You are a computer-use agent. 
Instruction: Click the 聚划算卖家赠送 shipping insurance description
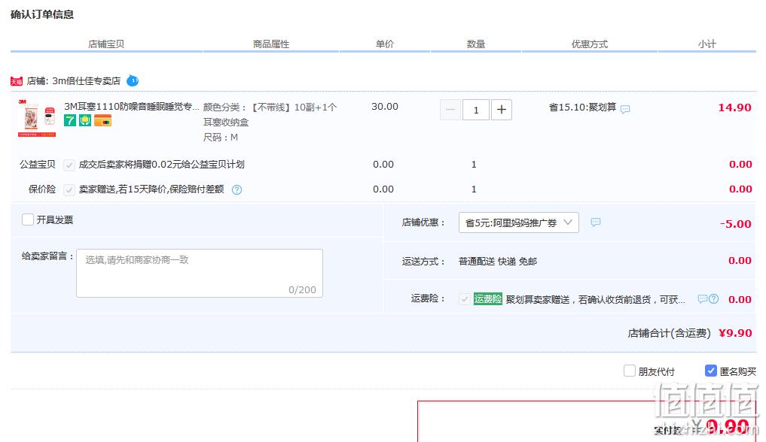click(595, 300)
